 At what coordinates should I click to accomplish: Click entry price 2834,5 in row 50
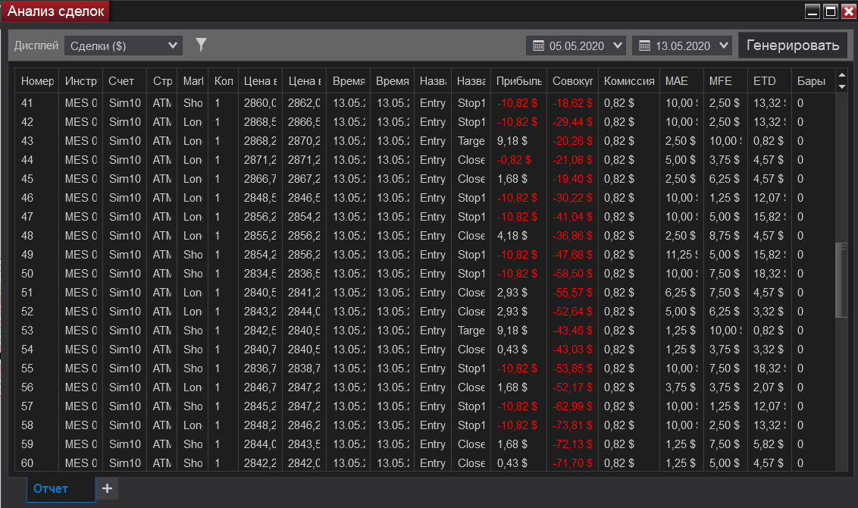point(260,274)
